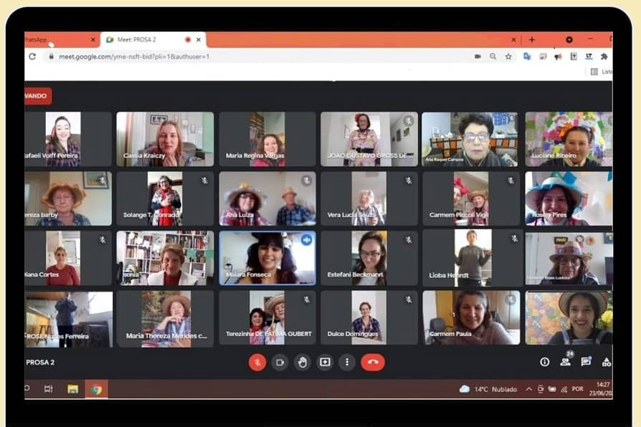Open the taskbar clock showing 14:27
Screen dimensions: 641x427
[601, 389]
